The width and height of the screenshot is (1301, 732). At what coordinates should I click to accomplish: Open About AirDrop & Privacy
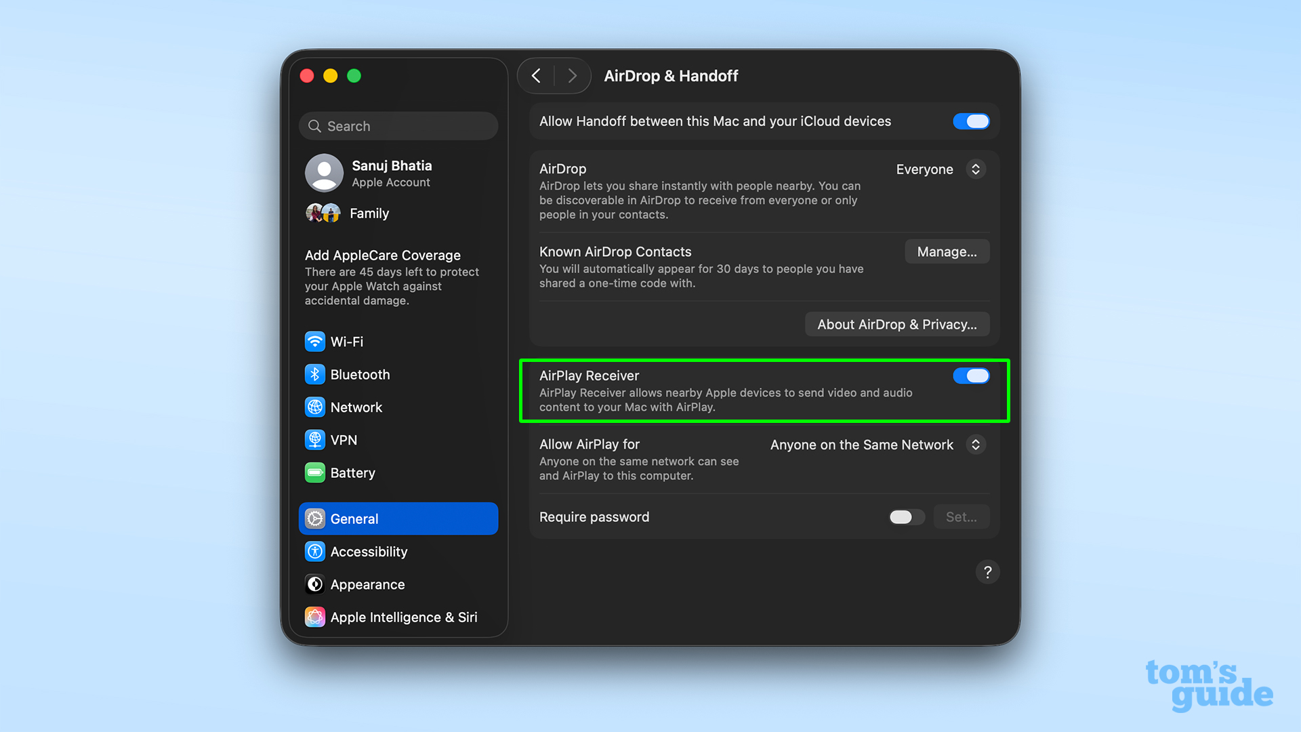[896, 324]
